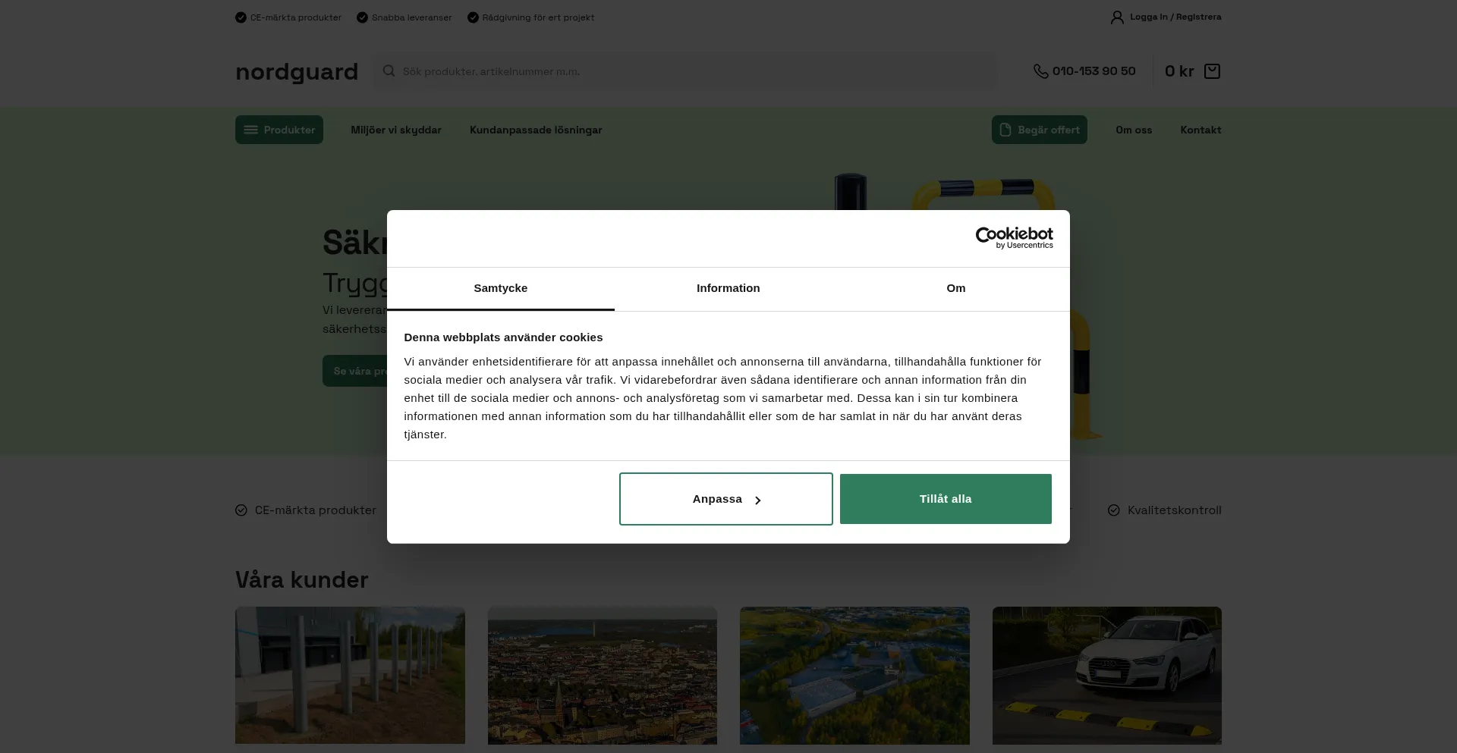This screenshot has height=753, width=1457.
Task: Click the hamburger icon in Produkter button
Action: [250, 130]
